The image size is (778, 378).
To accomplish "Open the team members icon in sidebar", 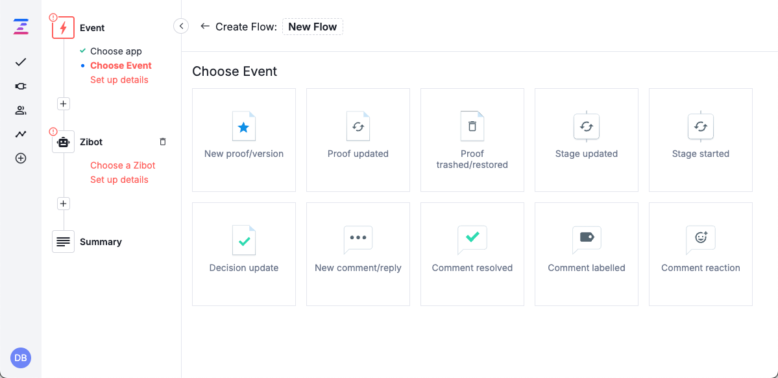I will [x=20, y=110].
